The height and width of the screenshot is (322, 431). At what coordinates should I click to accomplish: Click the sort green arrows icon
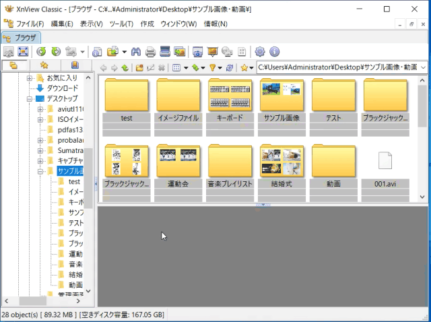pos(195,67)
